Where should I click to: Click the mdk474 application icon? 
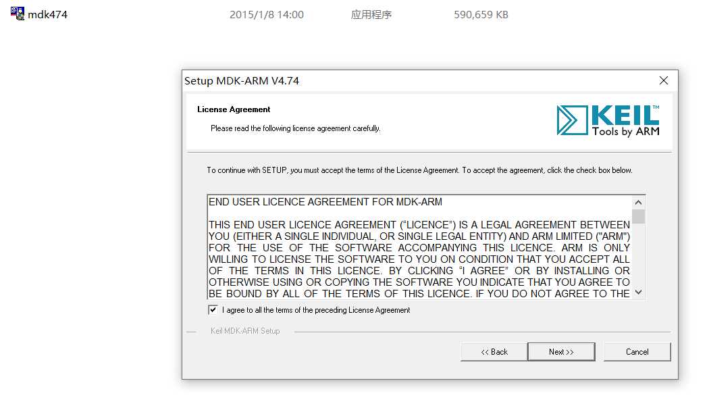18,14
